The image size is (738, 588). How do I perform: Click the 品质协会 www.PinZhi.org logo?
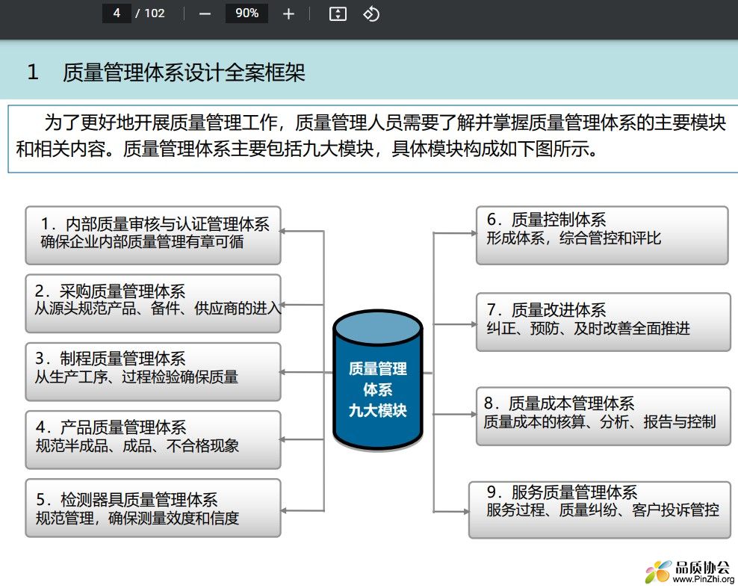(x=690, y=572)
